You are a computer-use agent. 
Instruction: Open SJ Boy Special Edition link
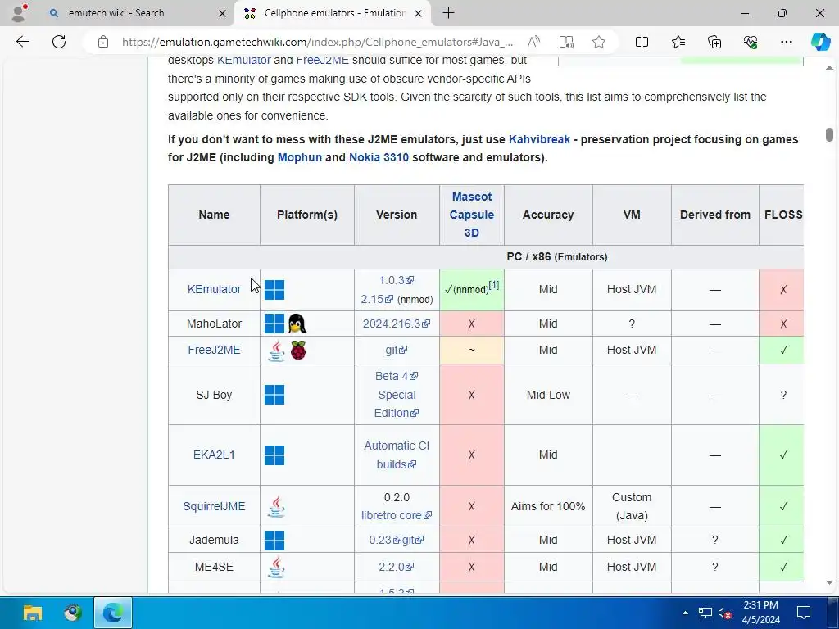point(397,404)
